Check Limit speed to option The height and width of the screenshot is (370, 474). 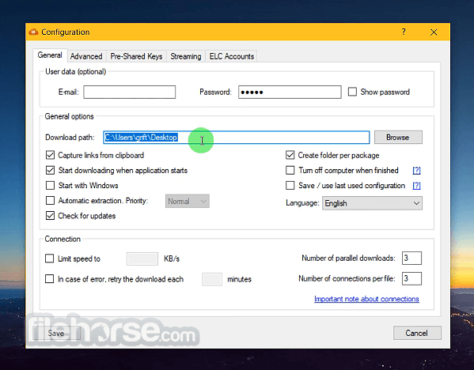(x=49, y=259)
